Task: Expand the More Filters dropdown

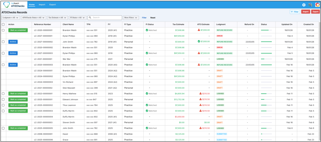Action: [131, 18]
